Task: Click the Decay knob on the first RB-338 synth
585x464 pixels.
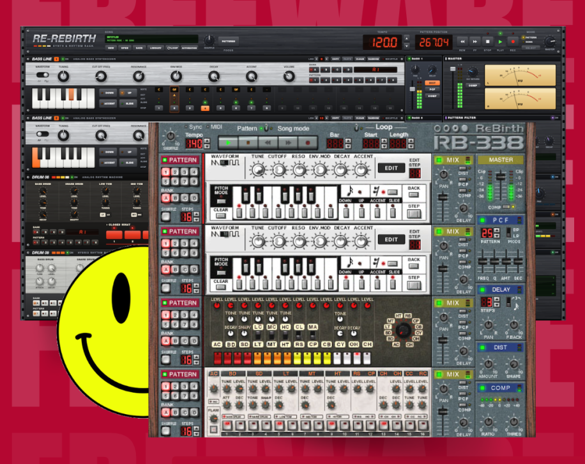Action: pyautogui.click(x=340, y=170)
